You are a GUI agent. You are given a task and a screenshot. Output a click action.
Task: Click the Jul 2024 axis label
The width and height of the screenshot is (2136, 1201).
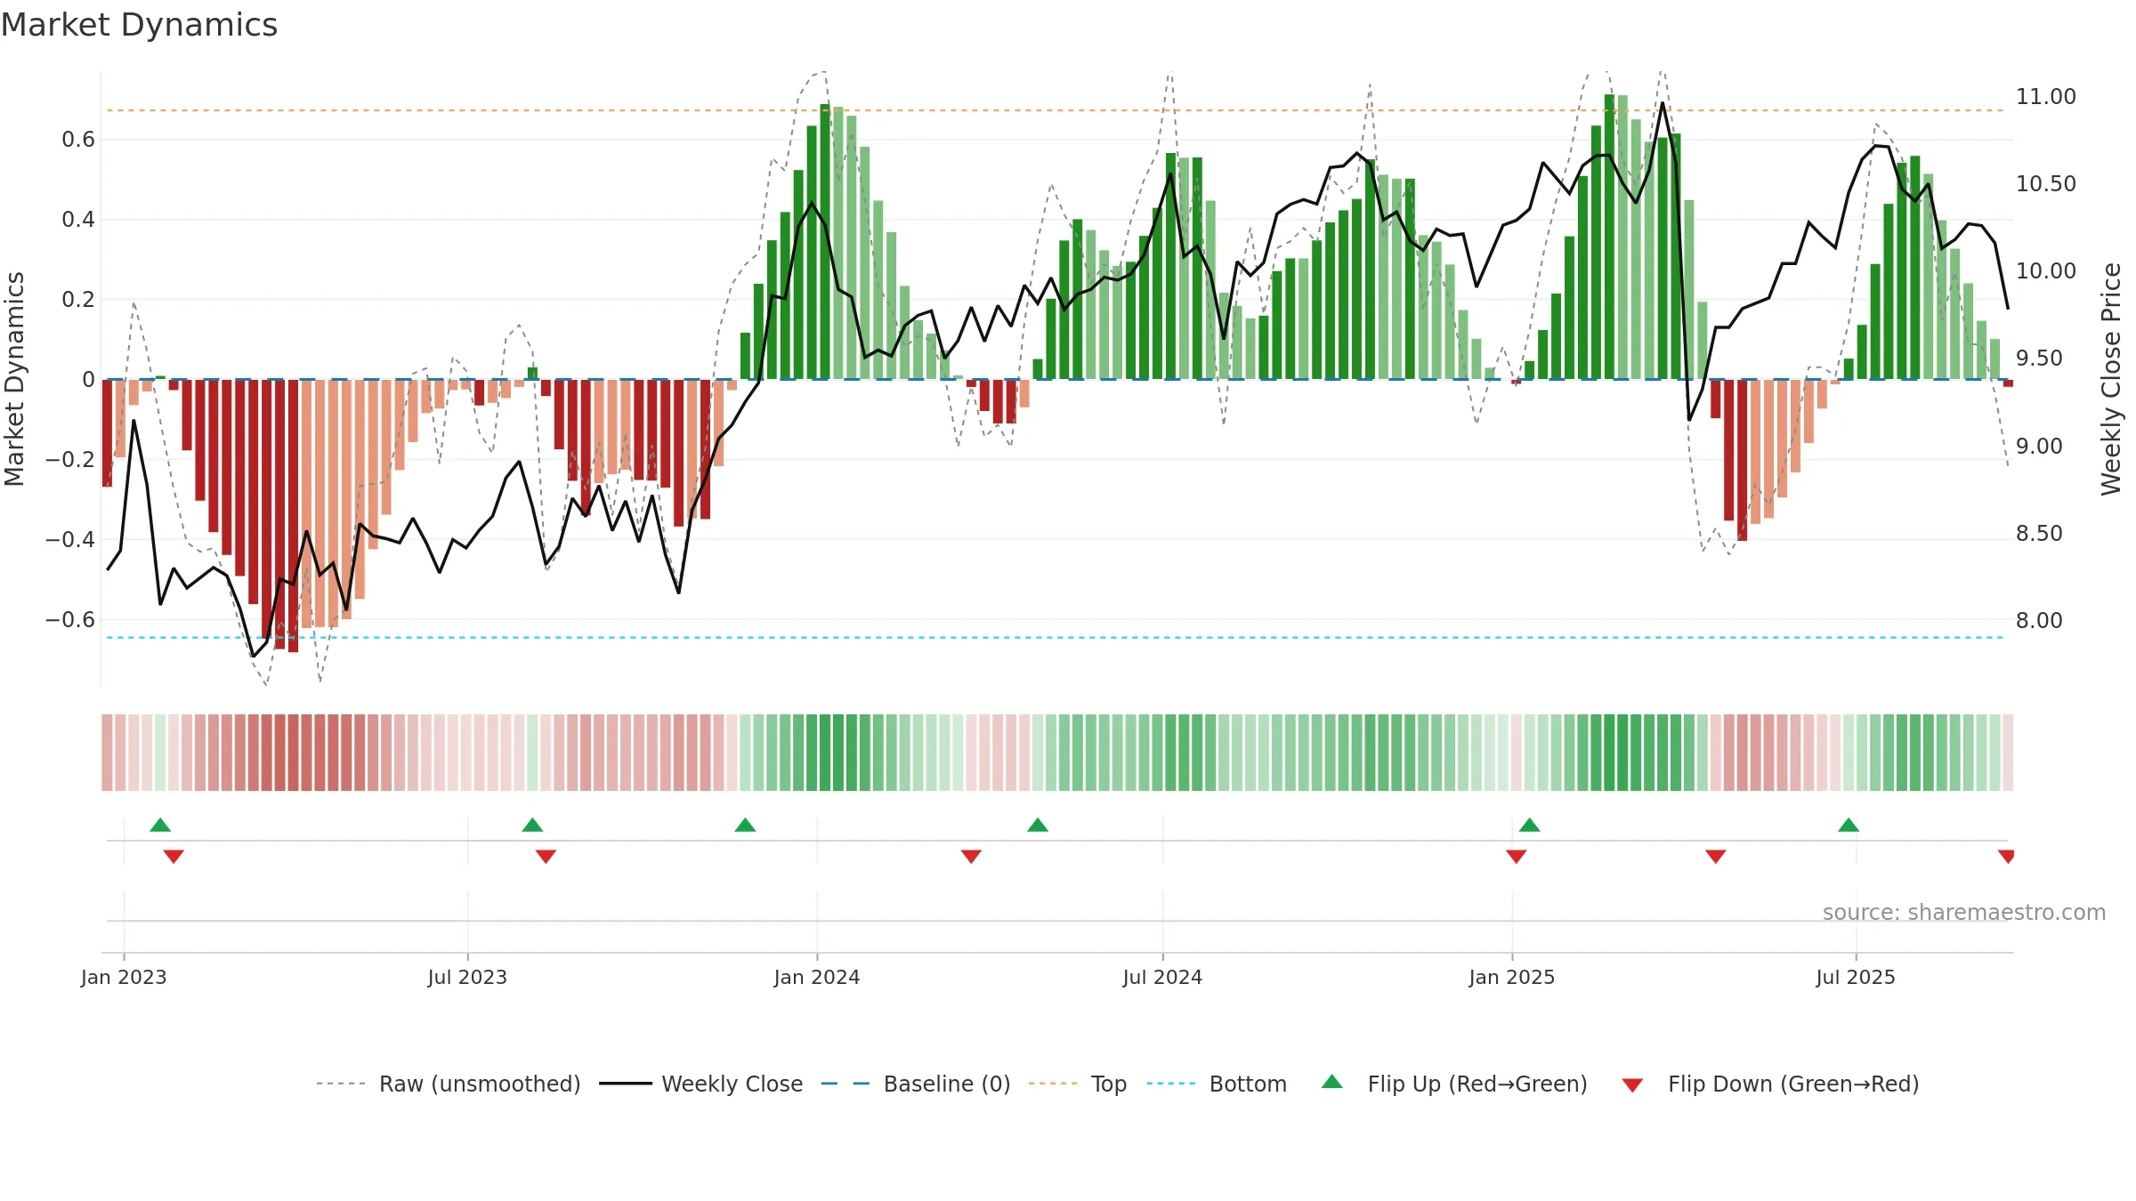point(1162,977)
